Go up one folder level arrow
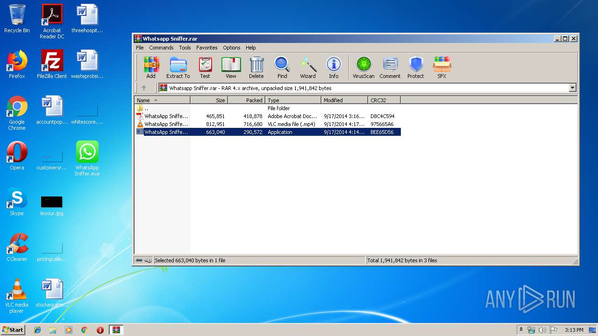This screenshot has height=336, width=598. [x=144, y=88]
